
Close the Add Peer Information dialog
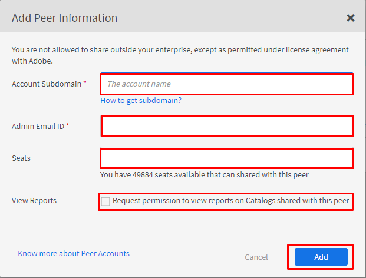[x=351, y=18]
